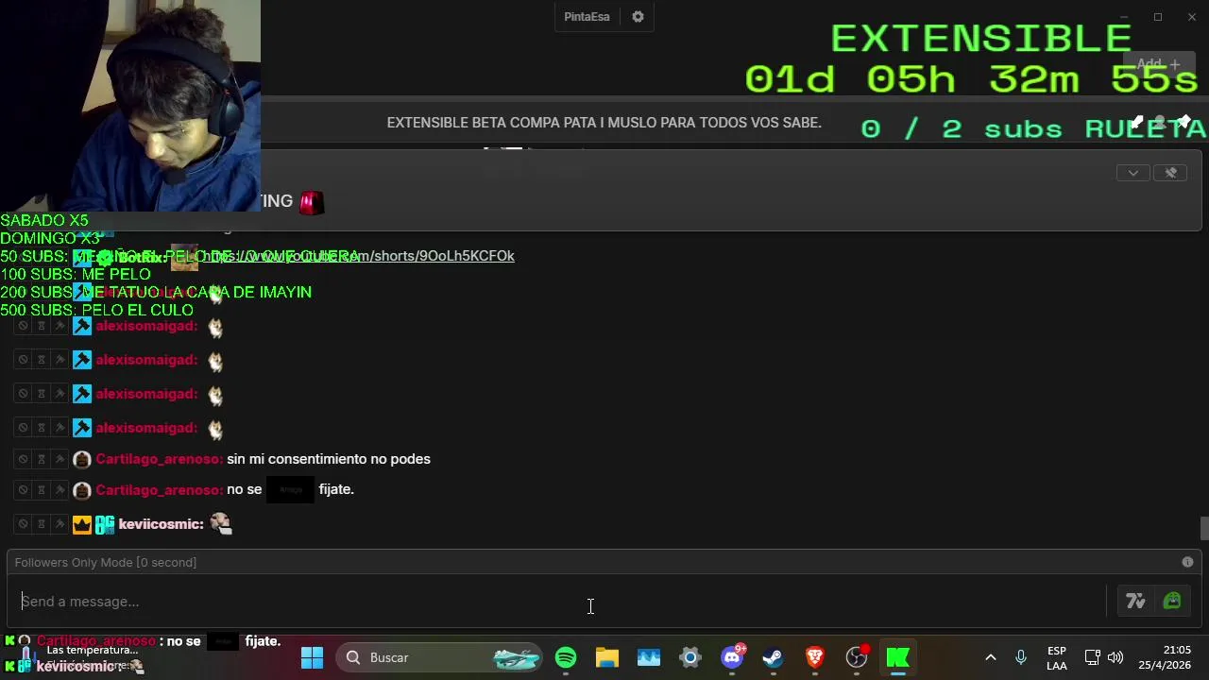Click 'Followers Only Mode [0 second]' label

pyautogui.click(x=106, y=562)
